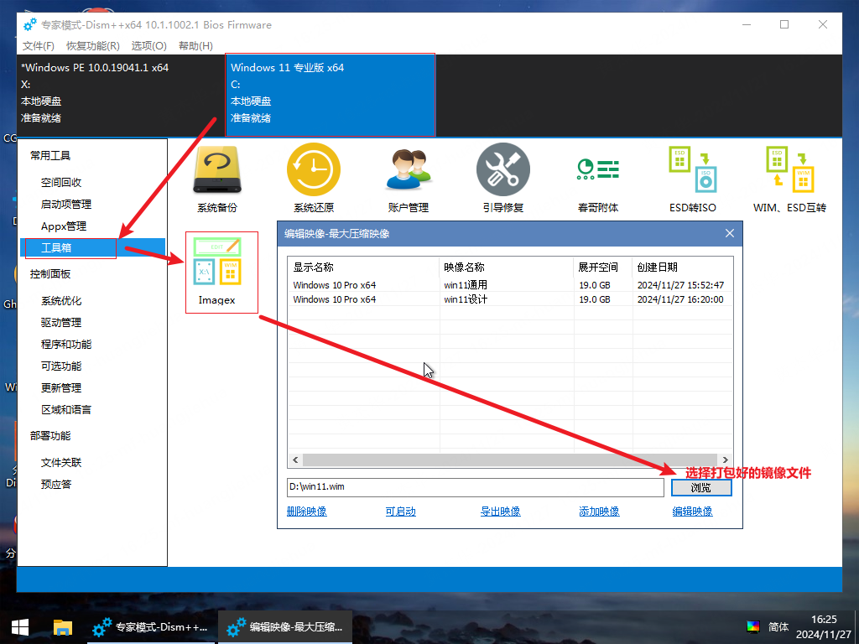
Task: Open the ESD转ISO converter
Action: [692, 178]
